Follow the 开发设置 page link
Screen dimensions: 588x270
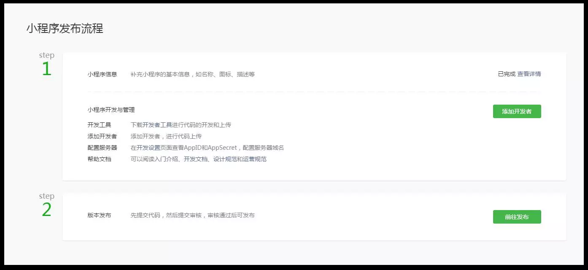pyautogui.click(x=148, y=148)
